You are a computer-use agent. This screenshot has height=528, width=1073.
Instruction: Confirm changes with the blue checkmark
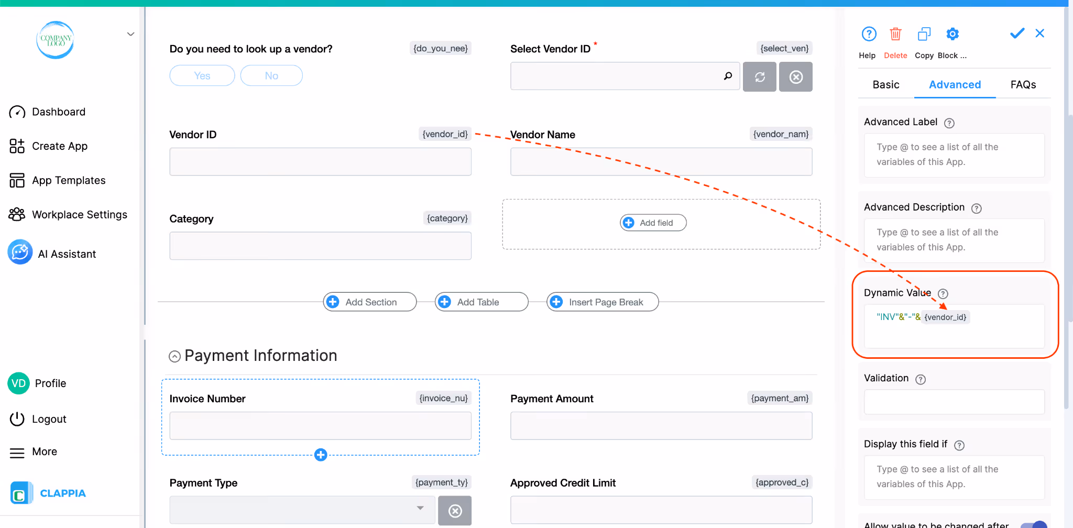coord(1017,34)
